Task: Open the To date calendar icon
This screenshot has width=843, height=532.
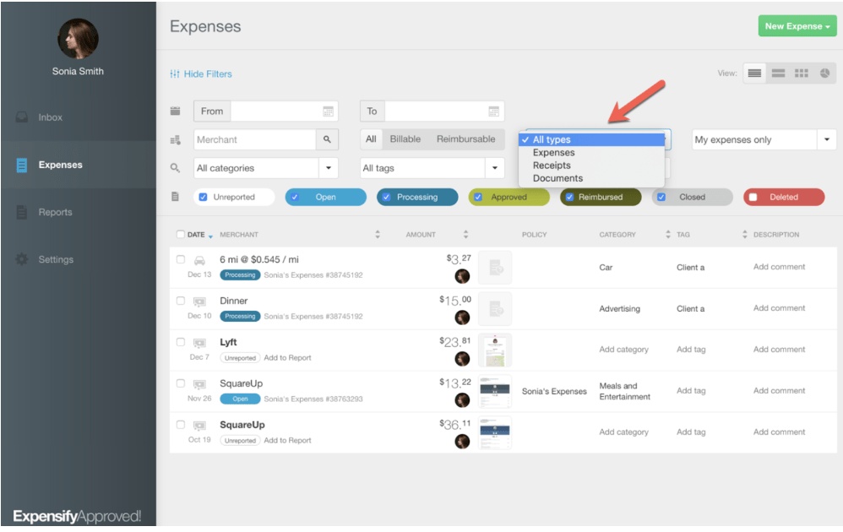Action: tap(493, 111)
